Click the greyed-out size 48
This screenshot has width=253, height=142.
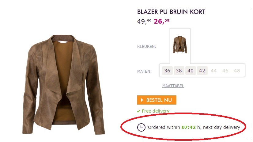237,71
